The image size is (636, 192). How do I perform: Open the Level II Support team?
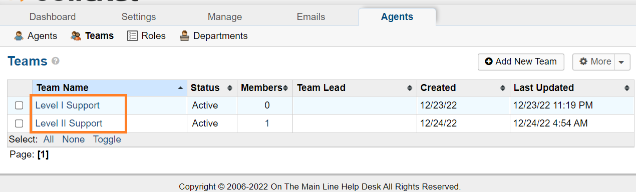tap(69, 123)
